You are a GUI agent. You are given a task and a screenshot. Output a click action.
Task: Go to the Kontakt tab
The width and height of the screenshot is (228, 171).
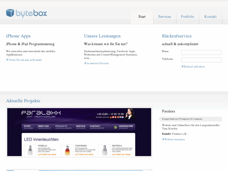210,17
